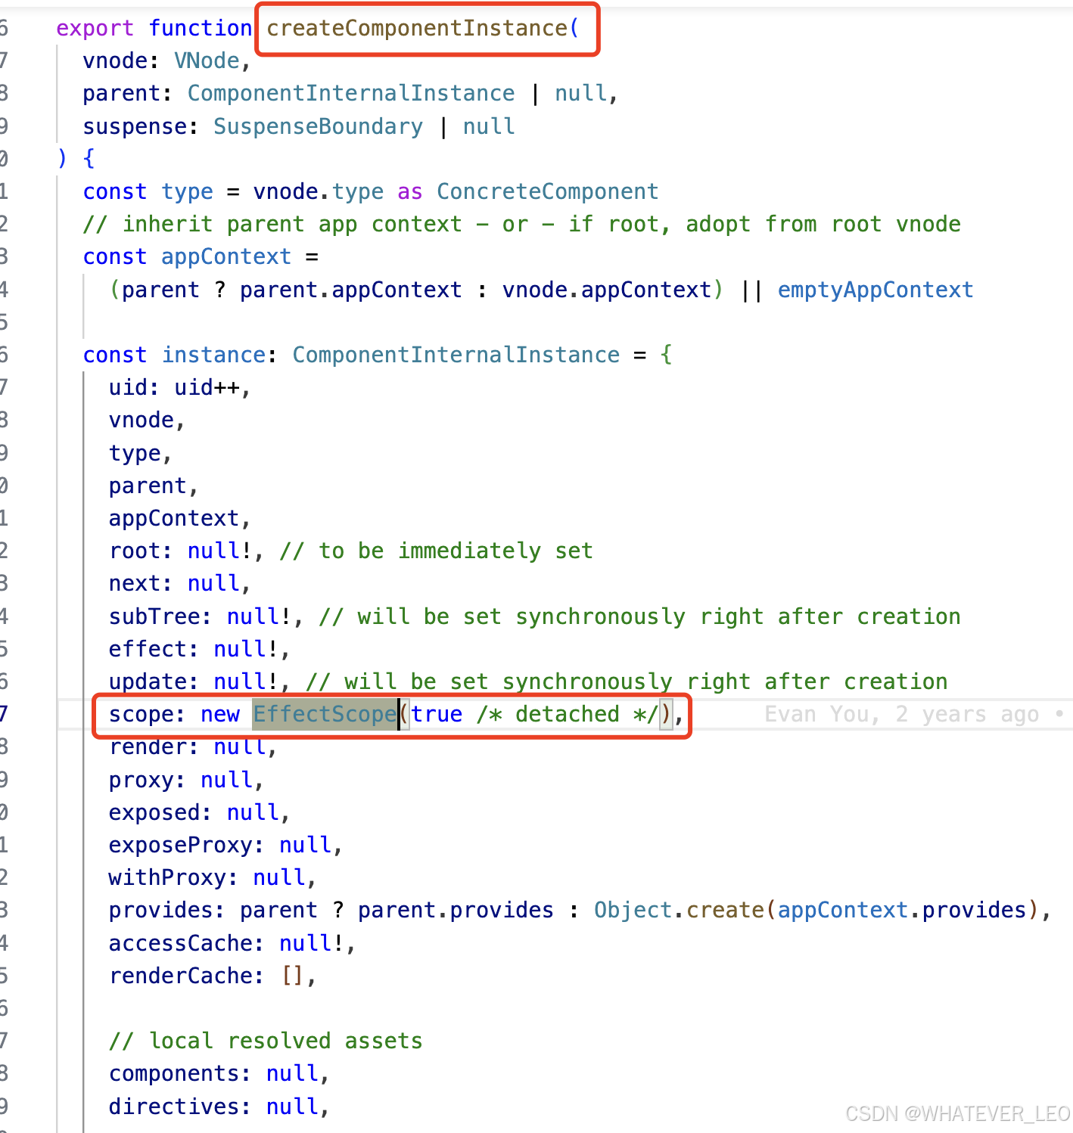
Task: Click the "to be immediately set" comment
Action: [436, 551]
